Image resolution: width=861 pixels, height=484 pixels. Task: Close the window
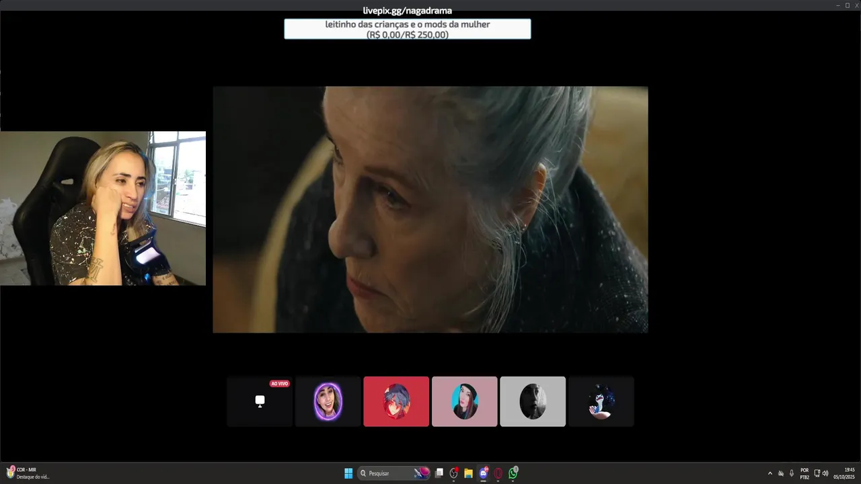[856, 5]
